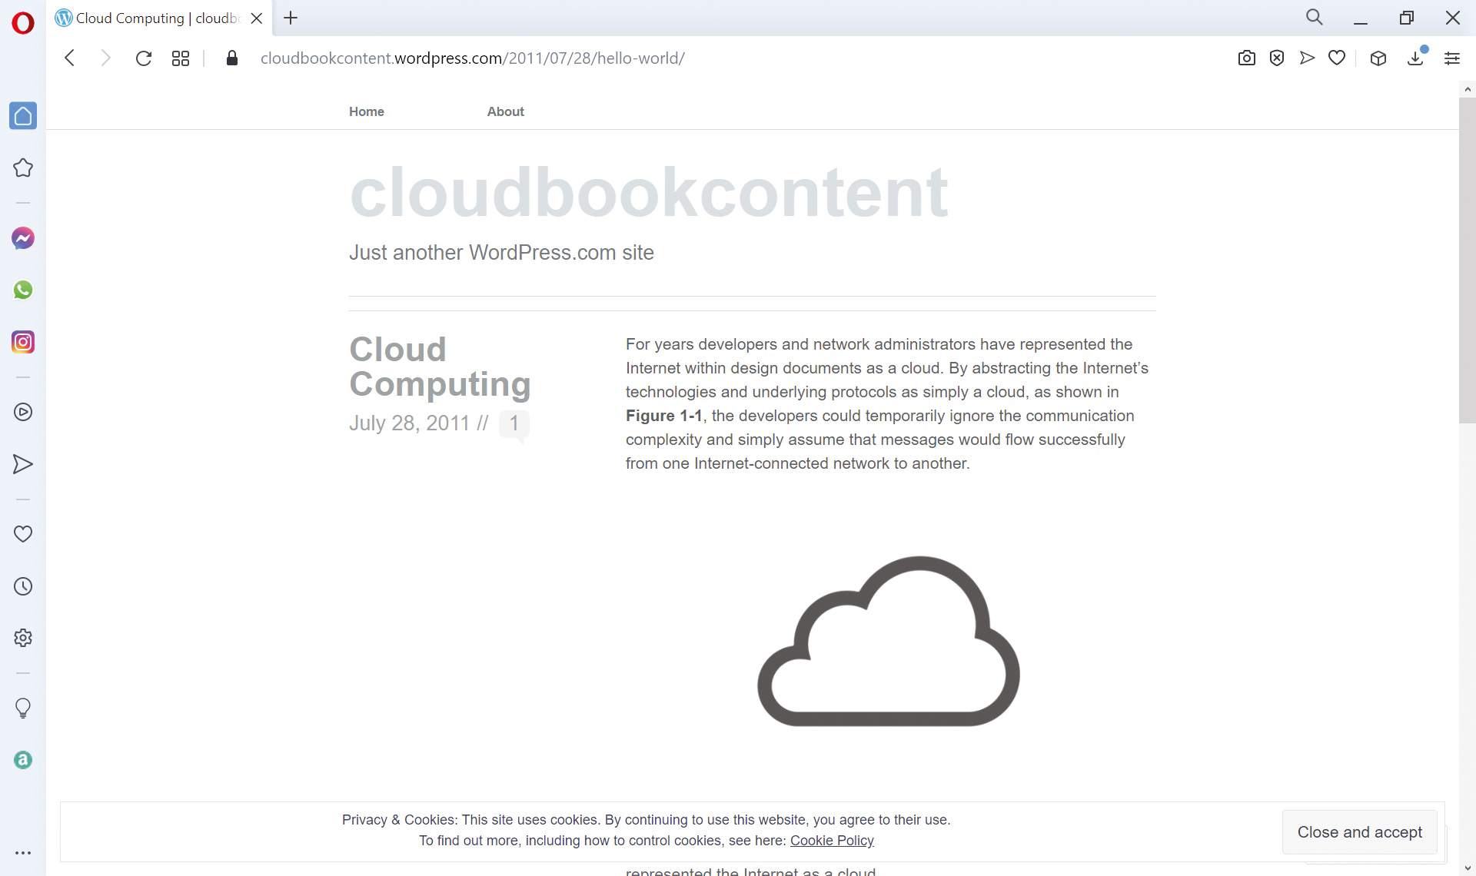1476x876 pixels.
Task: Click the Opera tab grid layout icon
Action: coord(179,58)
